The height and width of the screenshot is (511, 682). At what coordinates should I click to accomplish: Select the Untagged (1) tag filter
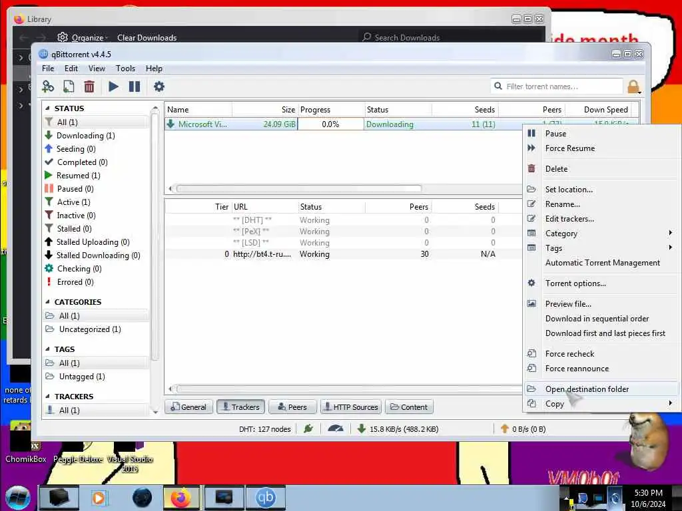pyautogui.click(x=96, y=377)
